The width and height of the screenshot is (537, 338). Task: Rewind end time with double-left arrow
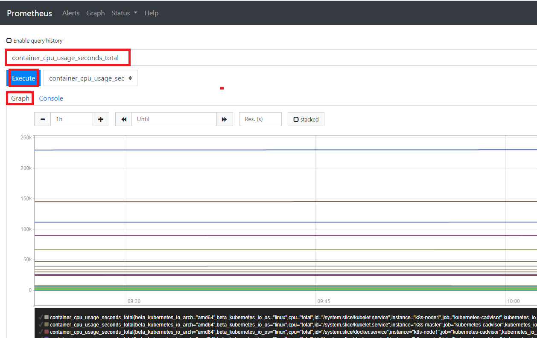124,119
